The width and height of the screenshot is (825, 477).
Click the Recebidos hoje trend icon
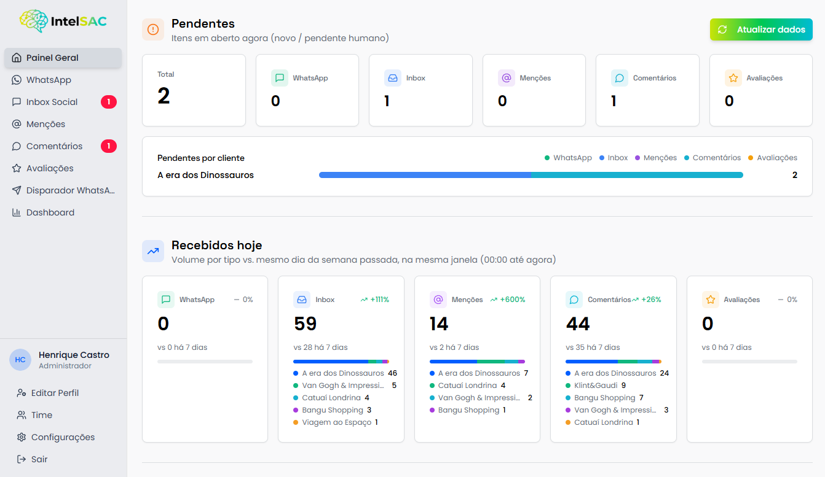[153, 250]
